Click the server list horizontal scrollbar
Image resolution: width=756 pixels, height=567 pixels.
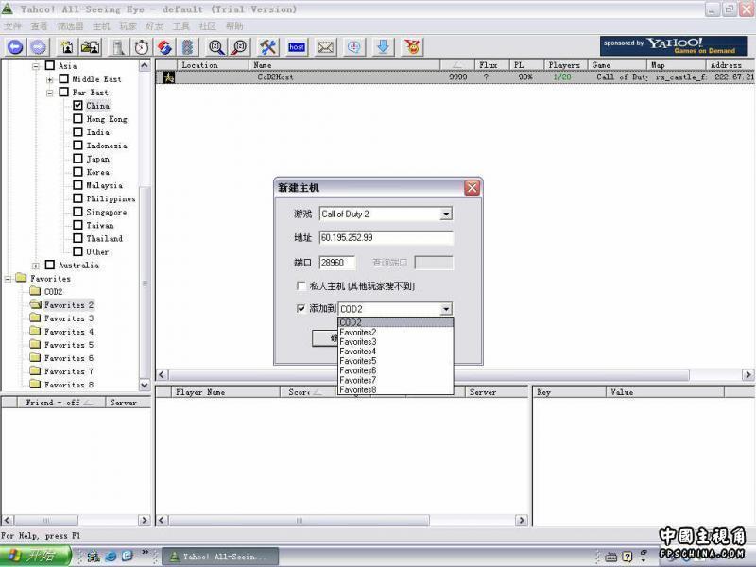[x=455, y=374]
